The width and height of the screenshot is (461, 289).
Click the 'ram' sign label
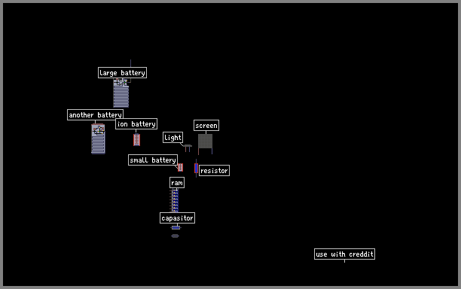coord(177,183)
